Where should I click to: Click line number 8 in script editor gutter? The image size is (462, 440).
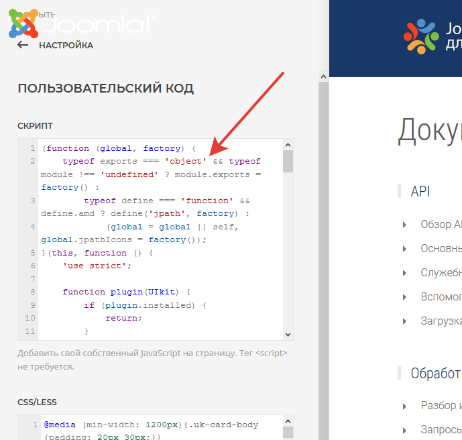click(33, 292)
